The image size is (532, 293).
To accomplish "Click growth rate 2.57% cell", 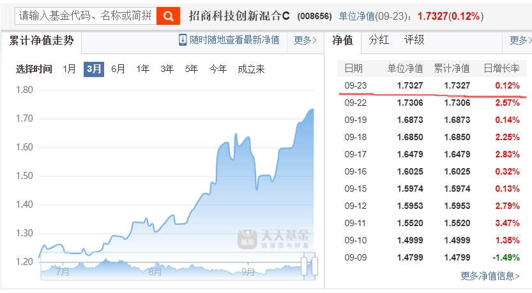I will [507, 103].
